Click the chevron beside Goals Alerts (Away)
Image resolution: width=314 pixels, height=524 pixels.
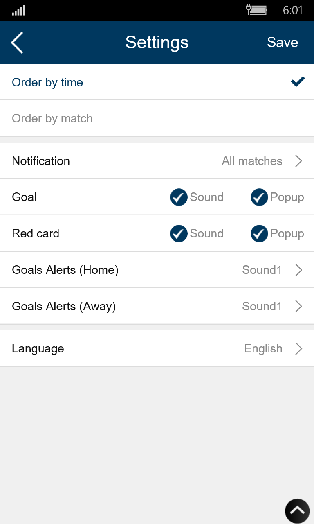tap(299, 306)
